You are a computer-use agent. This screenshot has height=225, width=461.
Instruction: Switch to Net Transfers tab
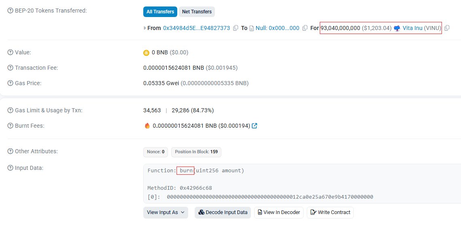pos(197,12)
